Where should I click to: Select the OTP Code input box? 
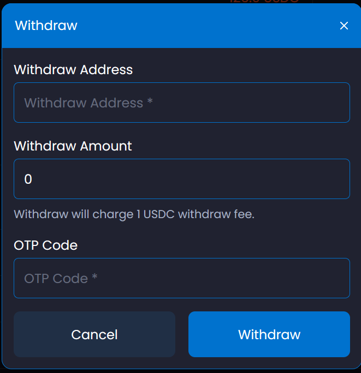click(181, 278)
